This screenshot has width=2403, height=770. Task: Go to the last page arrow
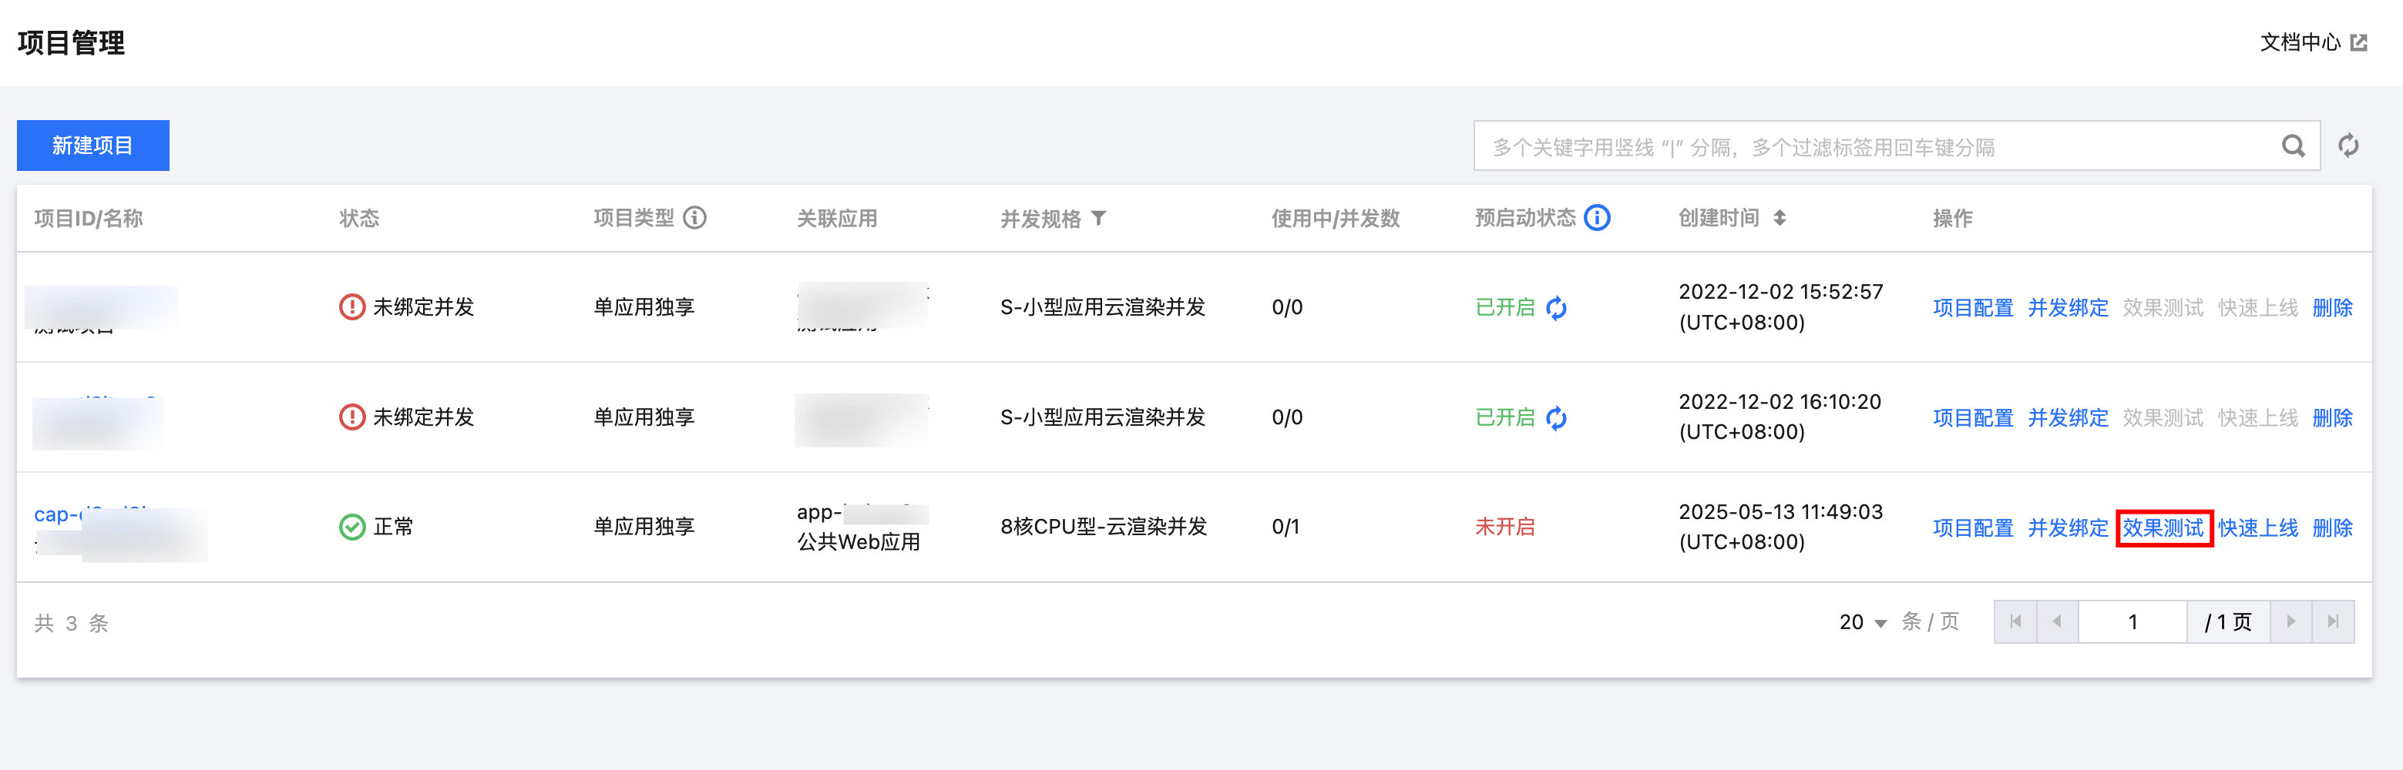coord(2333,622)
